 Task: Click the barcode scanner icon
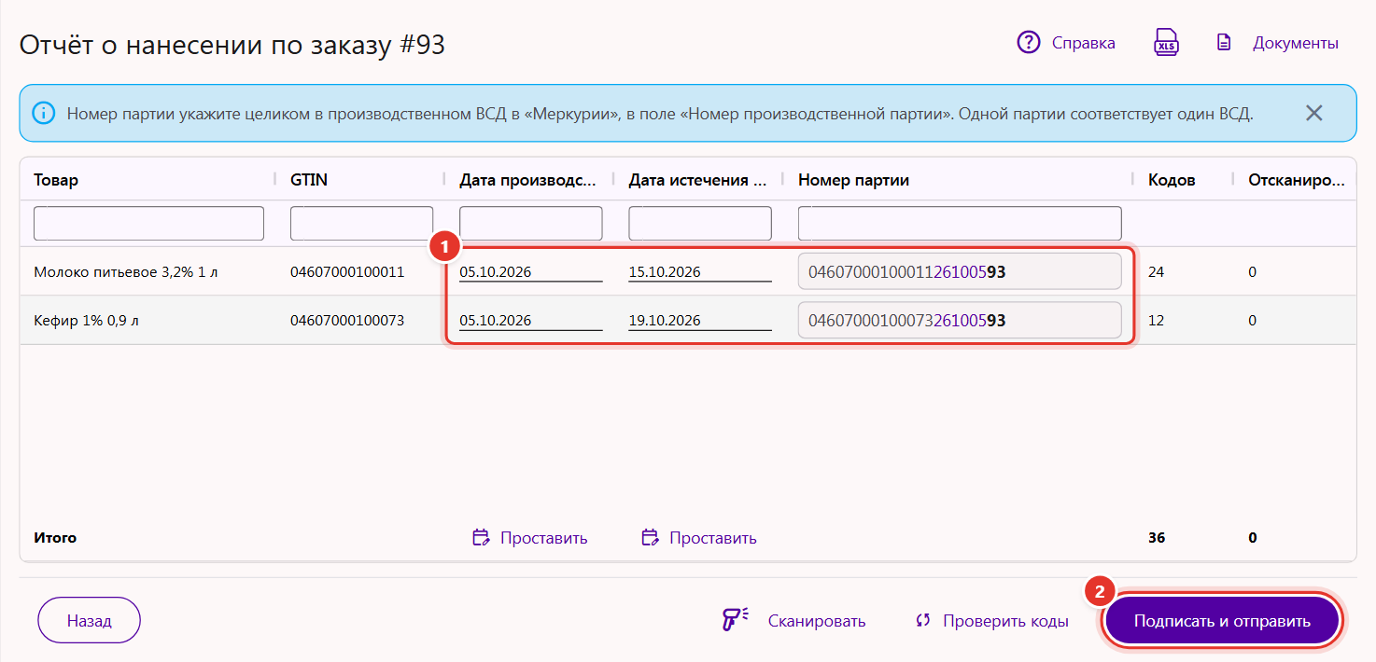pyautogui.click(x=736, y=620)
